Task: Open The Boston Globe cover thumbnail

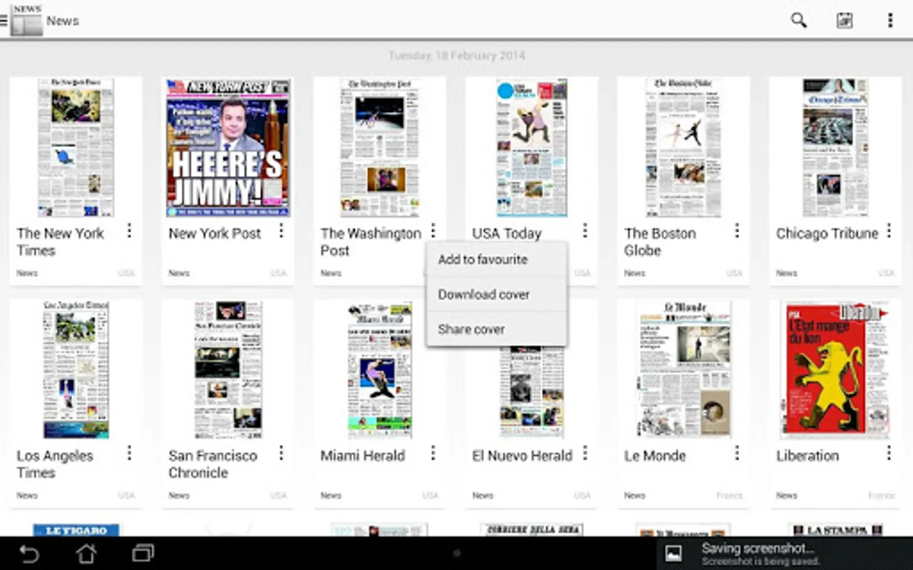Action: tap(683, 148)
